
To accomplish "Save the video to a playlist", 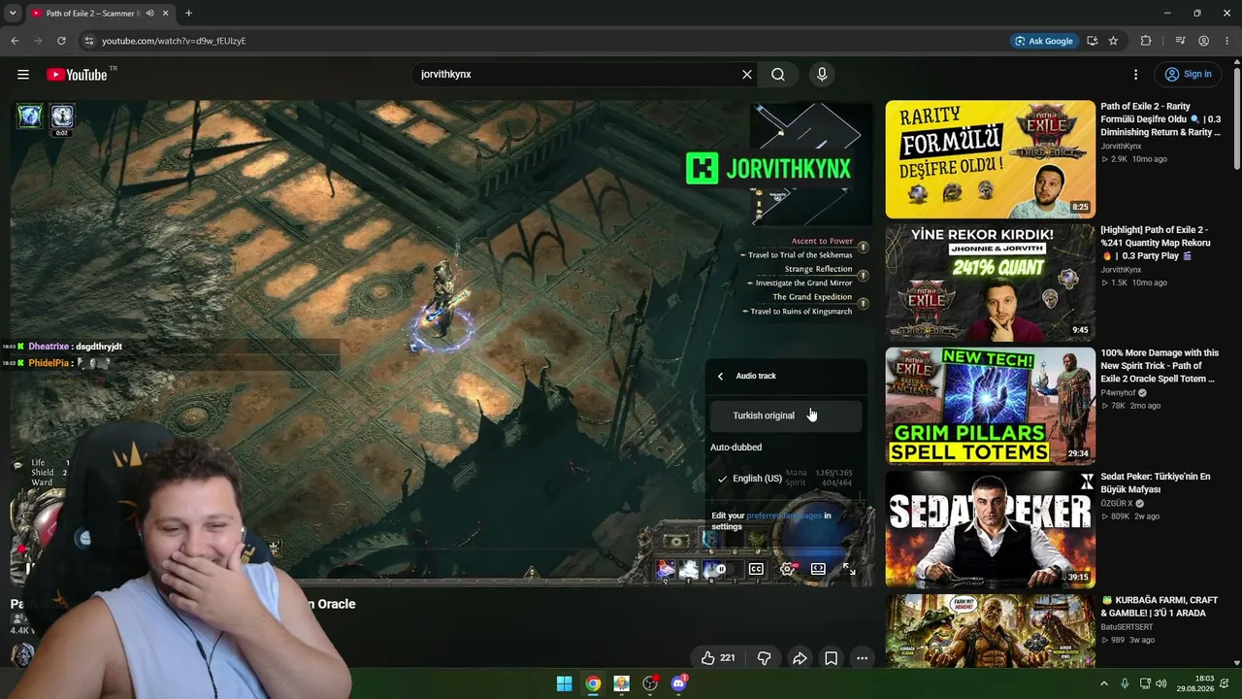I will click(x=832, y=658).
